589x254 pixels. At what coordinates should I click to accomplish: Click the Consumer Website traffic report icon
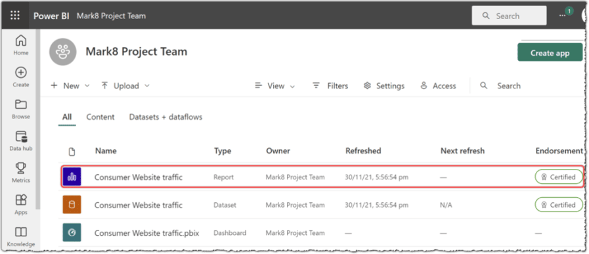click(x=72, y=177)
